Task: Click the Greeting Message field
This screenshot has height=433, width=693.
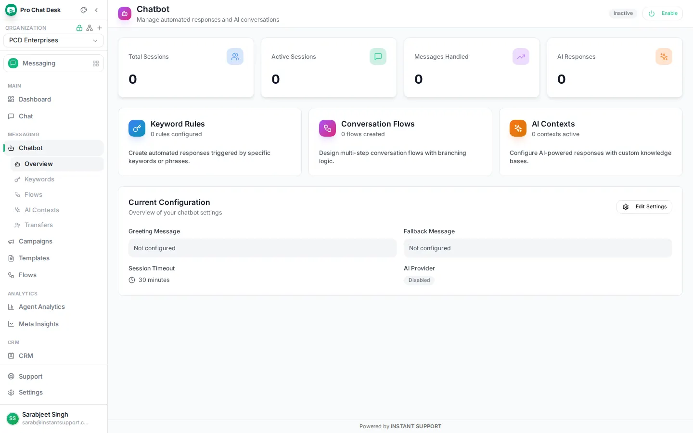Action: (262, 248)
